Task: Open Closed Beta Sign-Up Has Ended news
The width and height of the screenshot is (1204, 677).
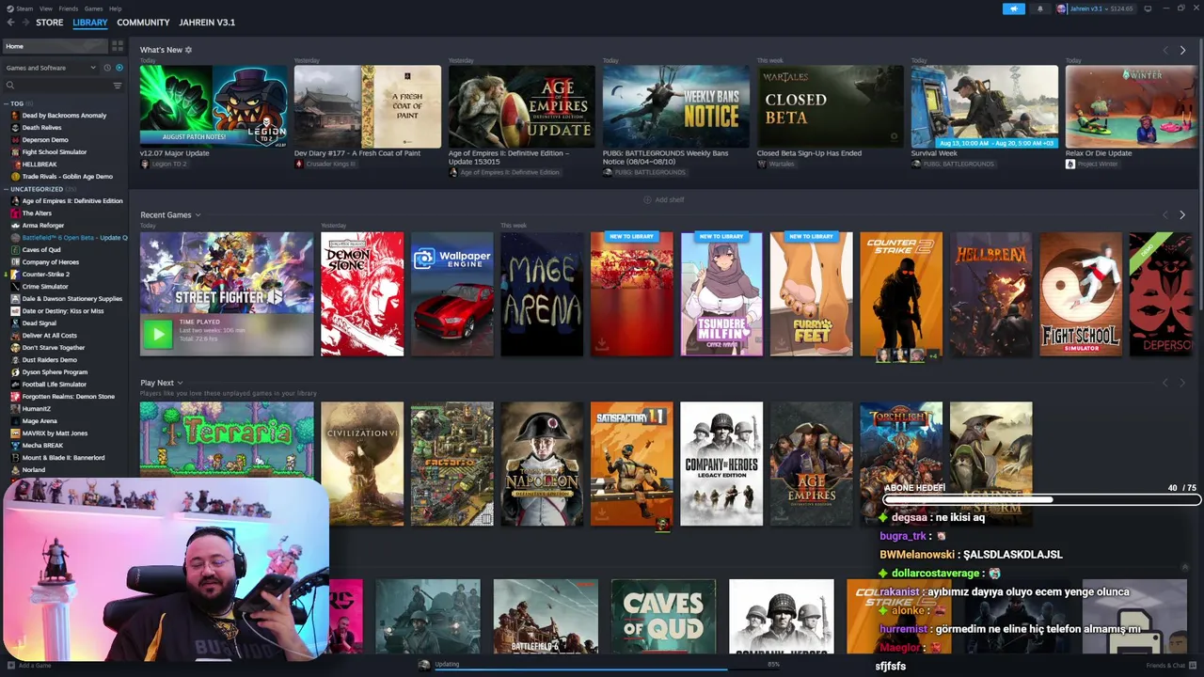Action: point(831,106)
